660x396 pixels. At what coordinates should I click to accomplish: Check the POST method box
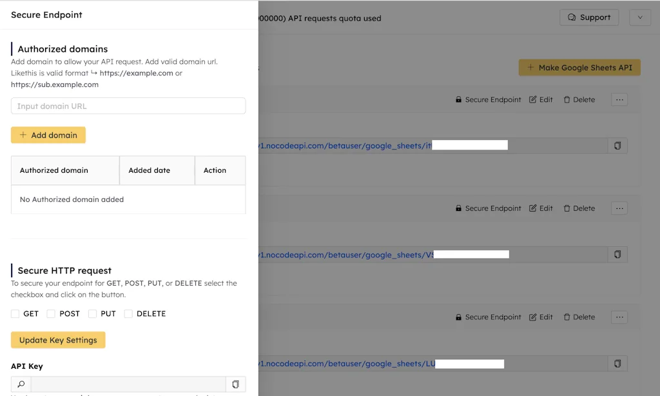pos(51,313)
